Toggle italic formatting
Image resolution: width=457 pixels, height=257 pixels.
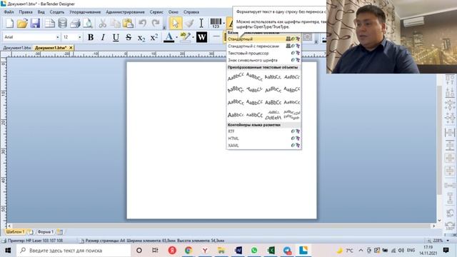[103, 37]
